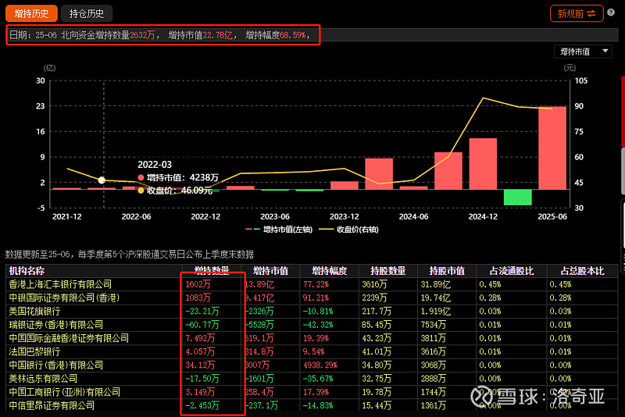Select the green negative bar before 2025-06

click(x=517, y=197)
